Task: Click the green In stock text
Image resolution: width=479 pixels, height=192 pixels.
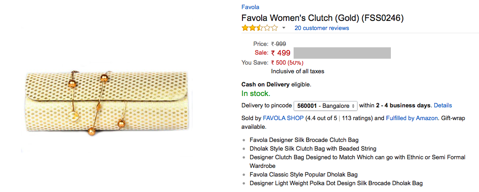Action: [255, 94]
